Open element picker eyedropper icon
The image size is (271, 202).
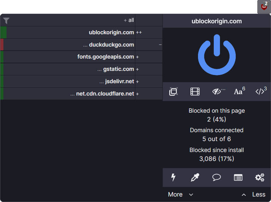point(195,177)
